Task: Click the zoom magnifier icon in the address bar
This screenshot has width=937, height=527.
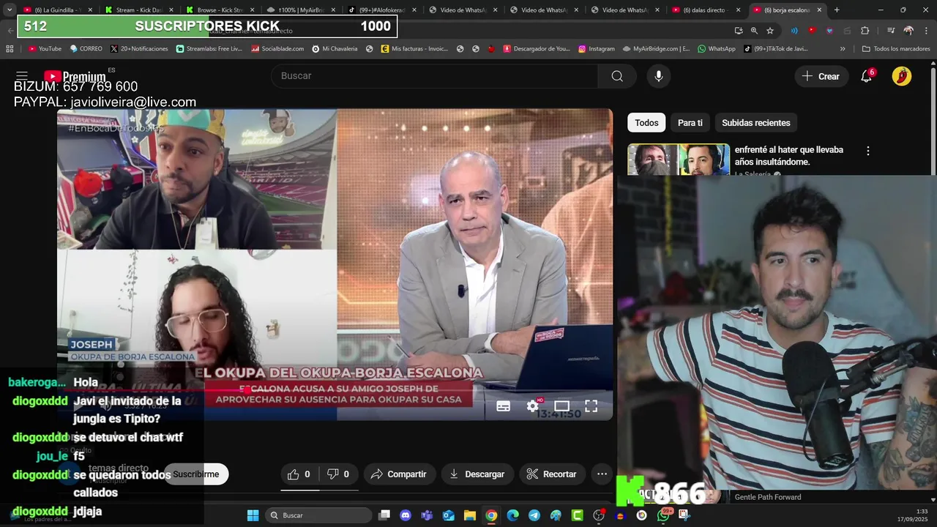Action: coord(754,31)
